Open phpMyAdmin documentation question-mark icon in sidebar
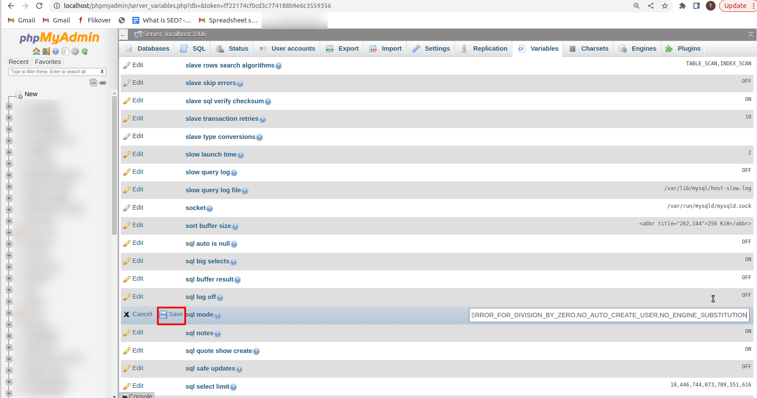757x398 pixels. pos(56,51)
